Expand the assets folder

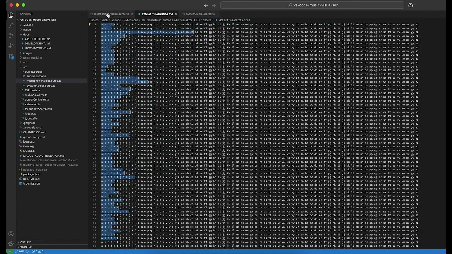tap(27, 30)
